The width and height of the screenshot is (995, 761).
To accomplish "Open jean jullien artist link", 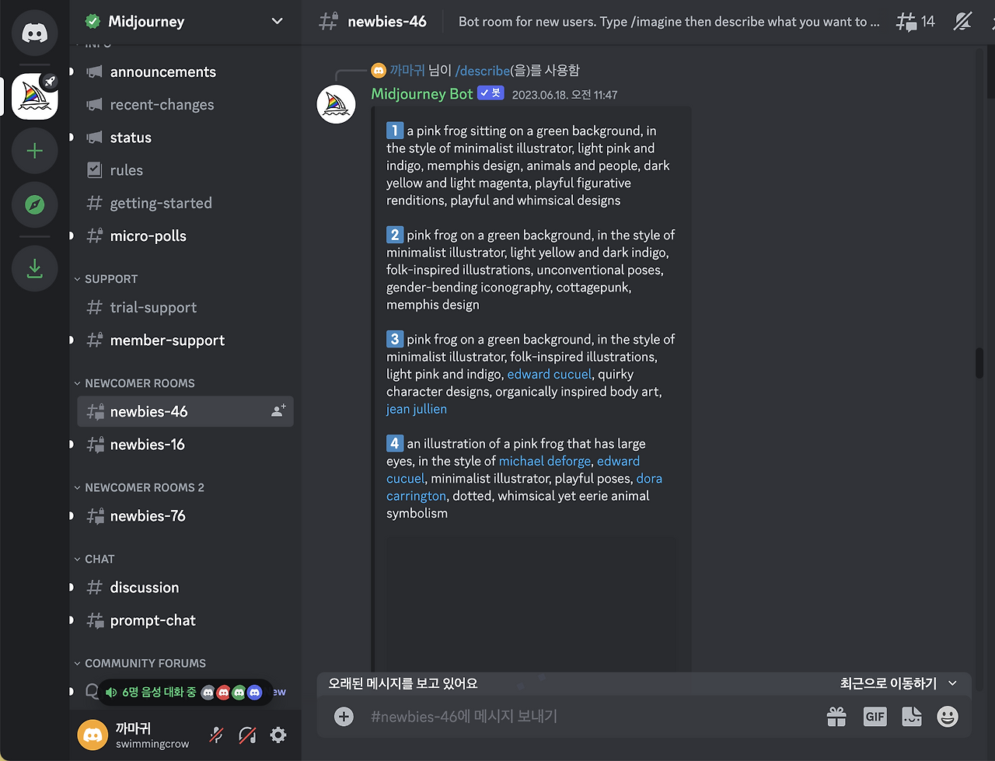I will [x=417, y=409].
